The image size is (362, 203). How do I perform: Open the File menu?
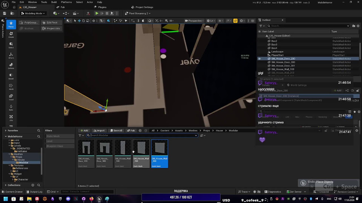point(14,2)
